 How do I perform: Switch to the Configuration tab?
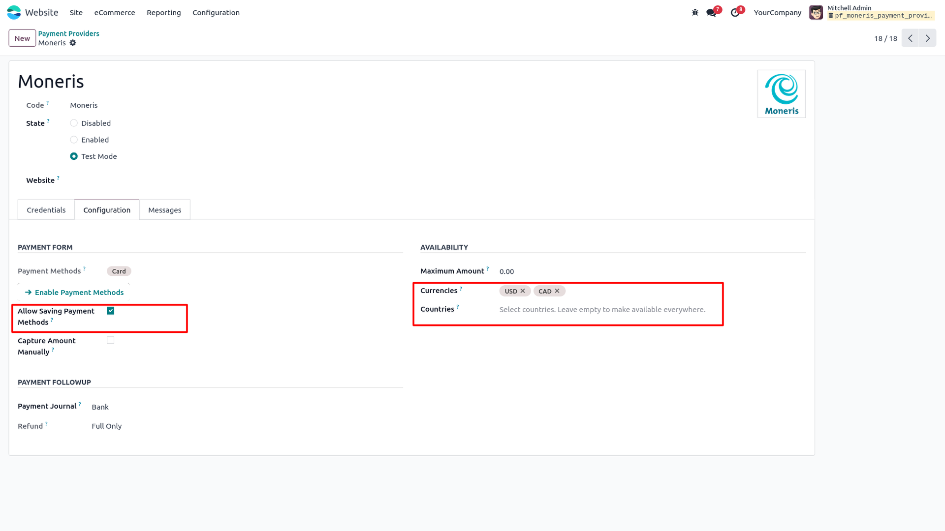click(x=107, y=210)
